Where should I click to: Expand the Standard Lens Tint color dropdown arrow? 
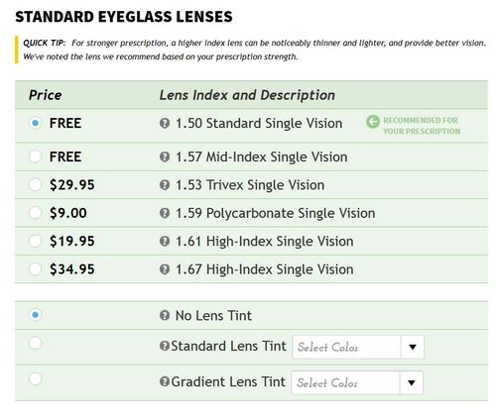[413, 347]
